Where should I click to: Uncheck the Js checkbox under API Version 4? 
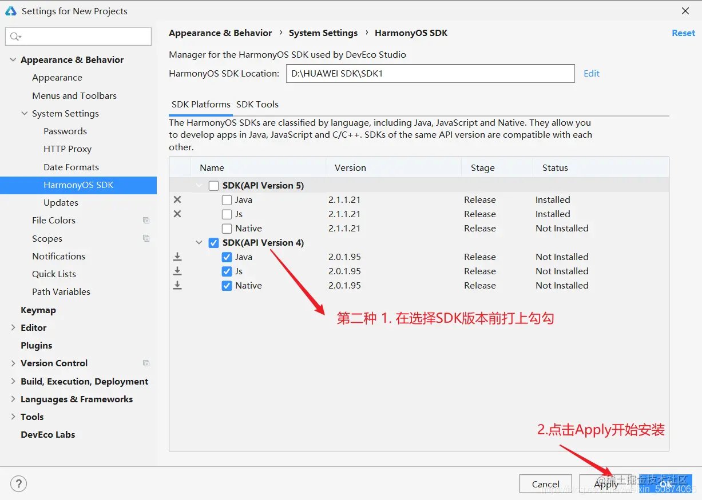click(x=227, y=271)
